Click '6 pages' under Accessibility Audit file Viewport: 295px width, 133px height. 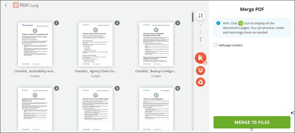35,76
